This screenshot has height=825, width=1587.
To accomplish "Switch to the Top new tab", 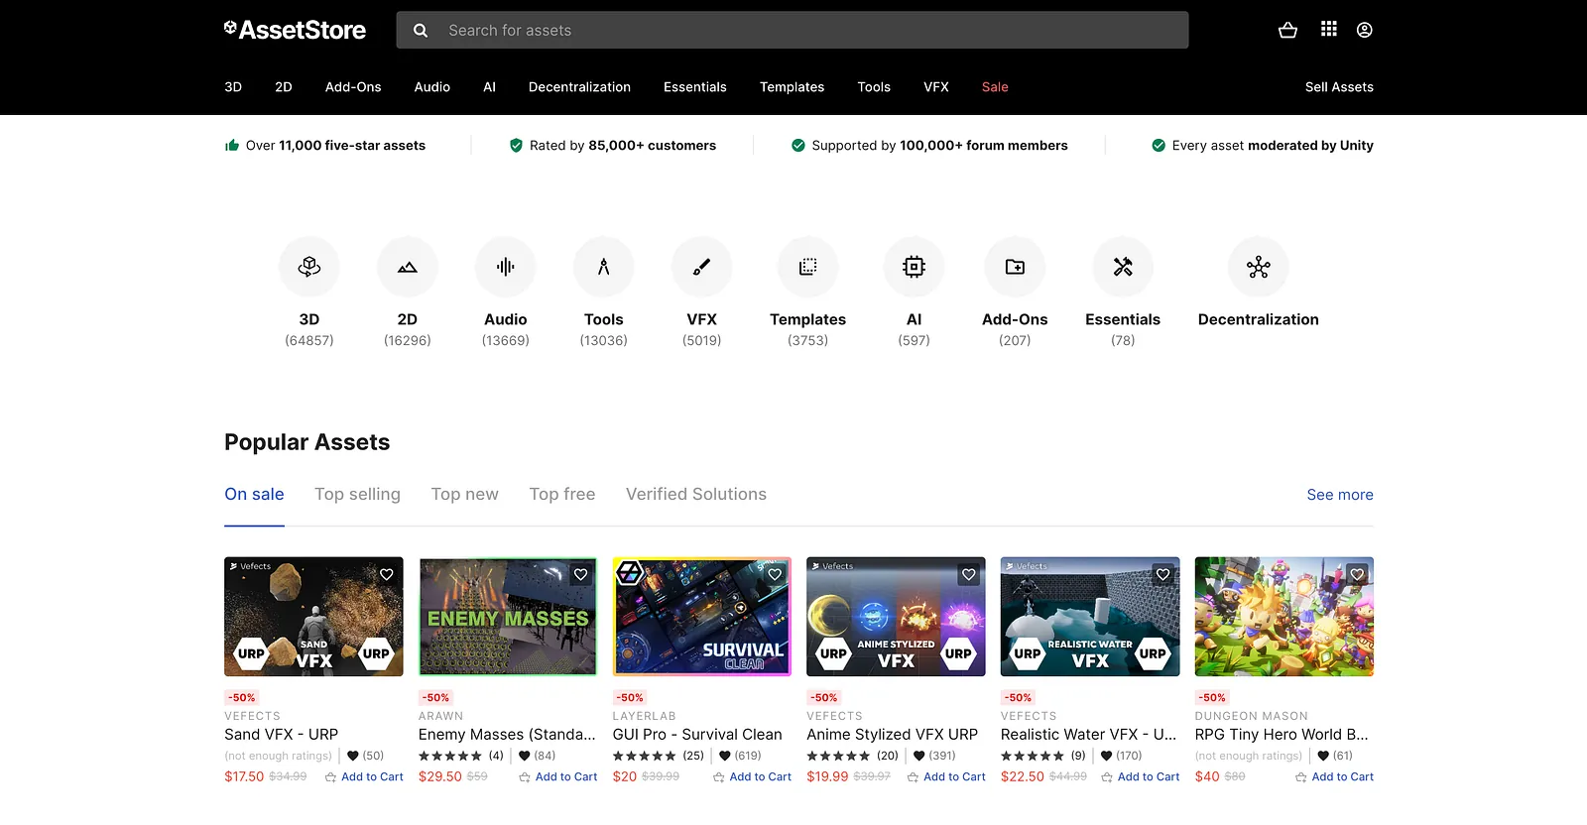I will point(465,494).
